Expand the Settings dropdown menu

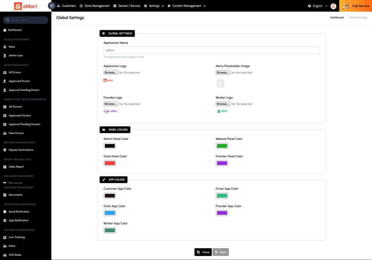click(x=154, y=6)
